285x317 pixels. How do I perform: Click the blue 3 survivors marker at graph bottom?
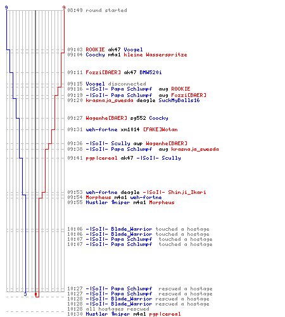click(25, 294)
